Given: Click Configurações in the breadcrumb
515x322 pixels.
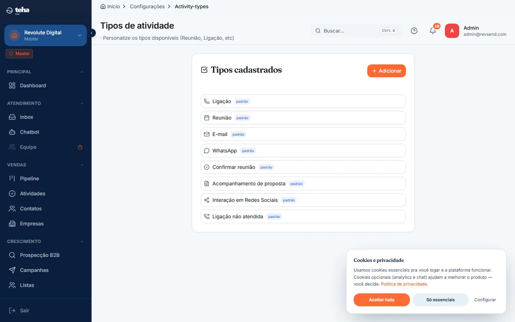Looking at the screenshot, I should point(147,6).
